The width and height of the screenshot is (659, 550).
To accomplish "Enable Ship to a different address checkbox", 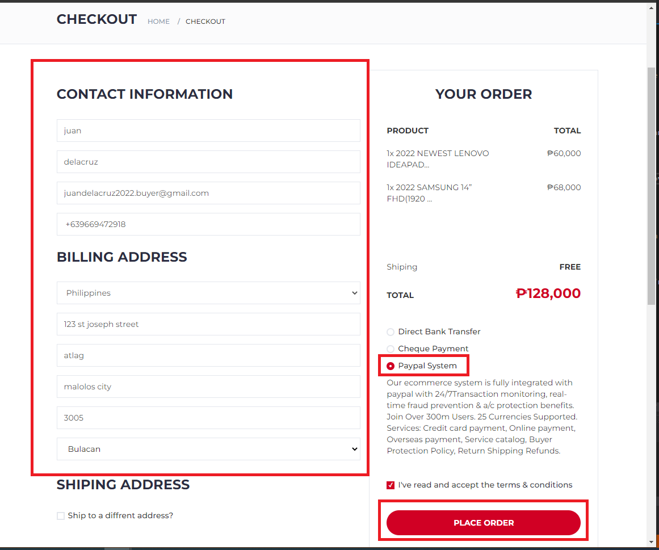I will [61, 516].
